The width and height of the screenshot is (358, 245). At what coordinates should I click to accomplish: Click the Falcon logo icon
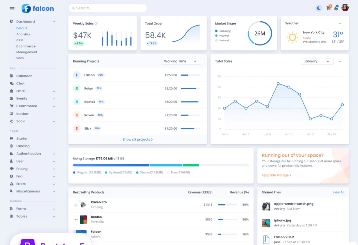[x=26, y=8]
